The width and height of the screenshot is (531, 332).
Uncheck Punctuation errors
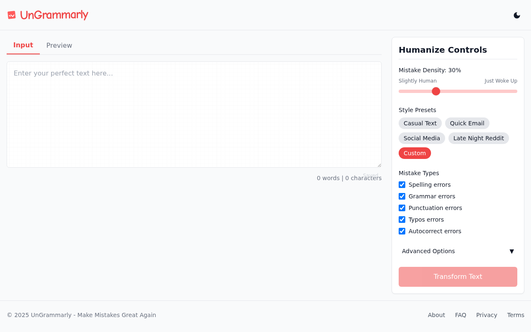tap(402, 208)
